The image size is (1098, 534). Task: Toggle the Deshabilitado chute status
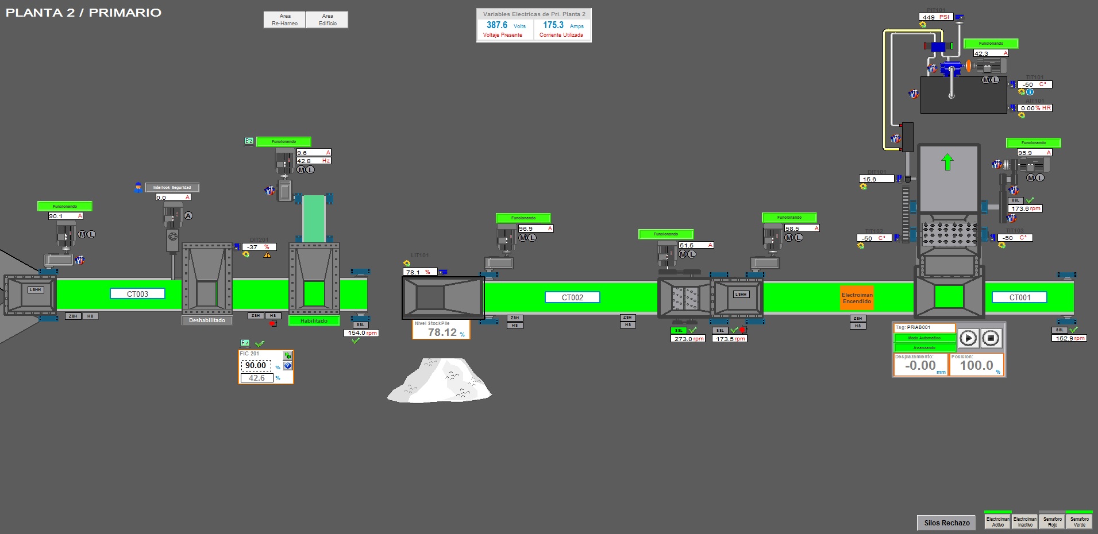[207, 320]
